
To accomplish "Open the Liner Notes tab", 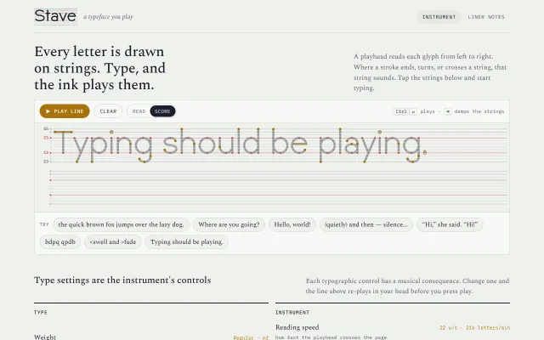I will point(486,17).
